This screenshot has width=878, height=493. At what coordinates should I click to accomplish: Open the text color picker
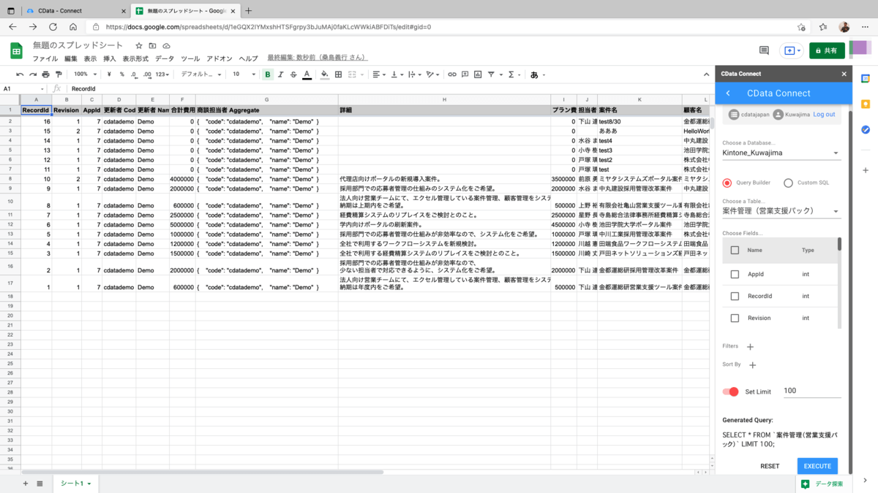click(307, 74)
